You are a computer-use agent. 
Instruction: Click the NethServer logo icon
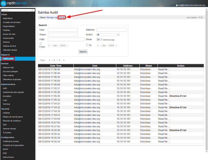pos(4,3)
